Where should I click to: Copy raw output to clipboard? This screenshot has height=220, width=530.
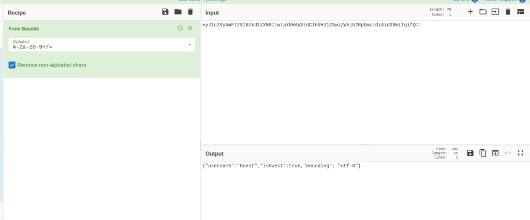click(x=483, y=153)
